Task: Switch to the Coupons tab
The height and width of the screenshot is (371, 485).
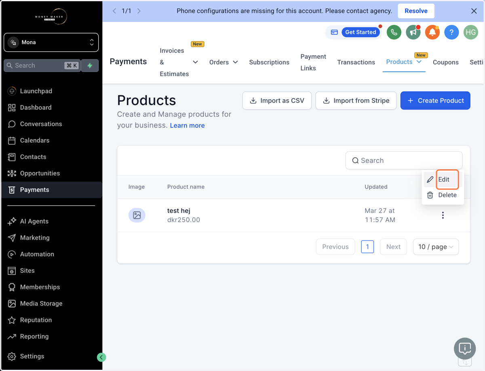Action: (x=445, y=62)
